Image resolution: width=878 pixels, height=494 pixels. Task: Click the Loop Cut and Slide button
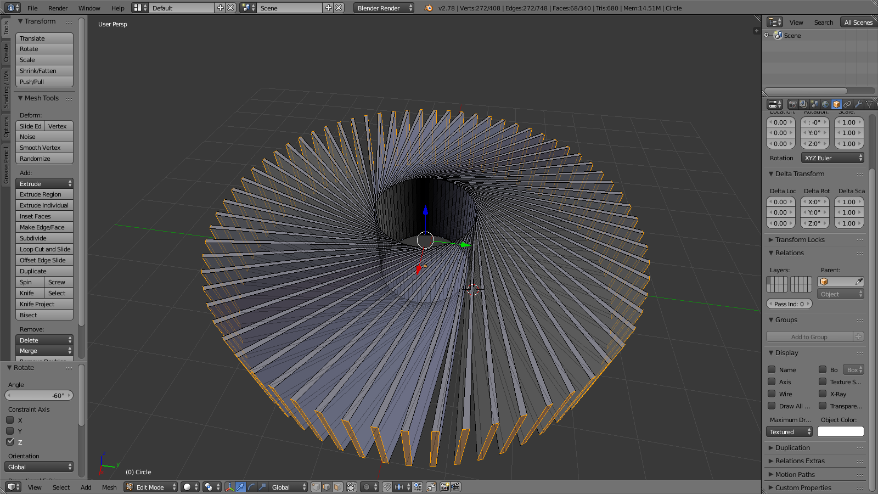click(x=44, y=249)
